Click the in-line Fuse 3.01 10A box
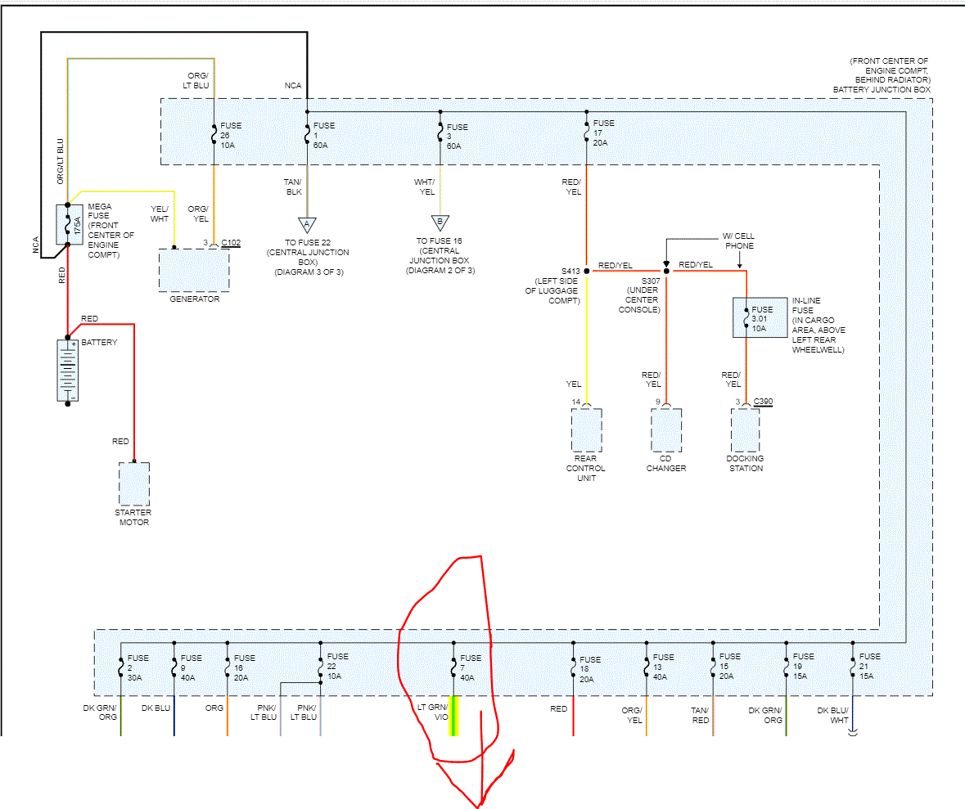 (x=760, y=318)
